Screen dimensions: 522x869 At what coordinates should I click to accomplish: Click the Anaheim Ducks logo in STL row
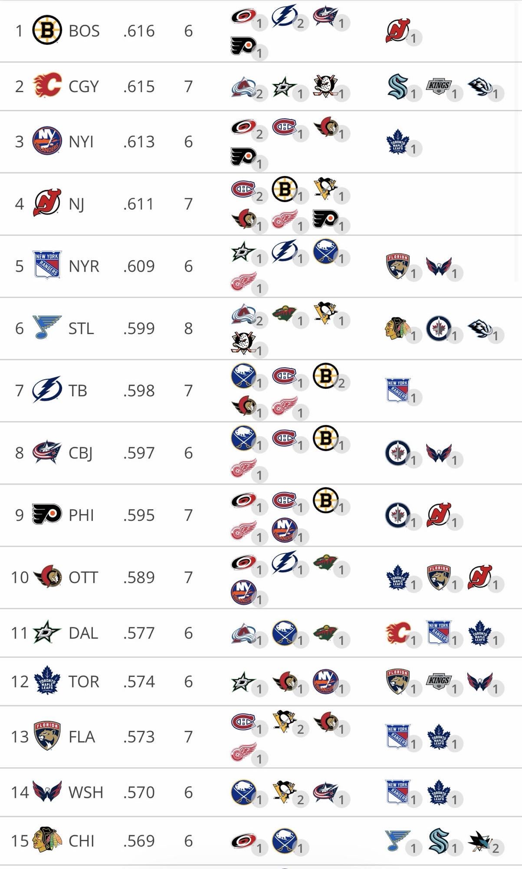[x=243, y=343]
